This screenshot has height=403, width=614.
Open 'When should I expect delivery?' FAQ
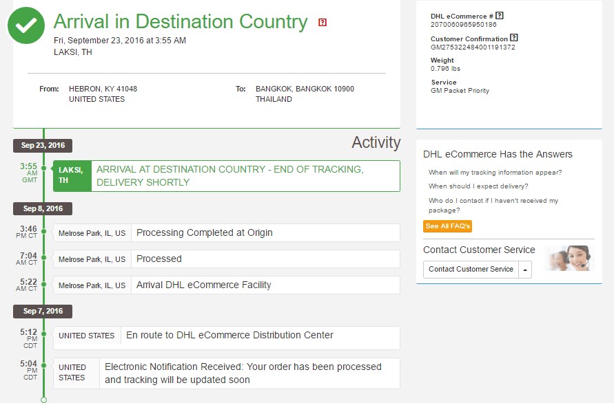[478, 186]
